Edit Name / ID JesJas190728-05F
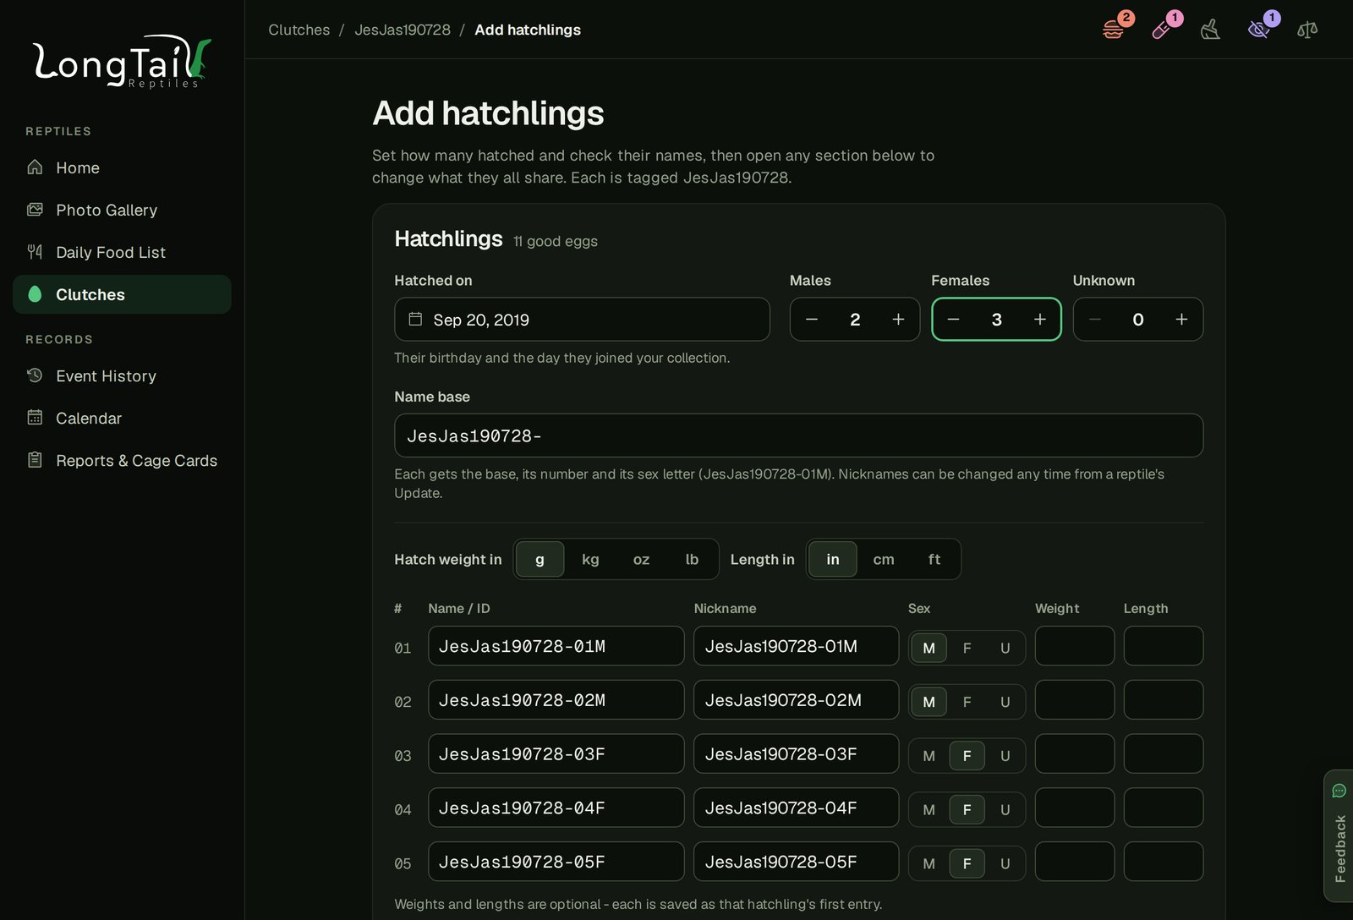This screenshot has height=920, width=1353. 556,862
